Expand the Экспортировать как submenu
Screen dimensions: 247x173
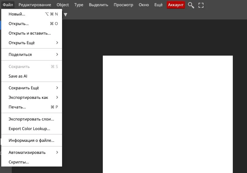click(31, 97)
